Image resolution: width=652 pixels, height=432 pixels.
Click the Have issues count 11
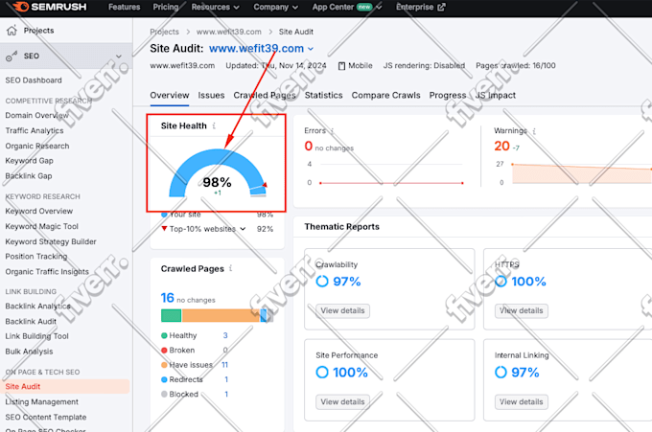coord(225,365)
